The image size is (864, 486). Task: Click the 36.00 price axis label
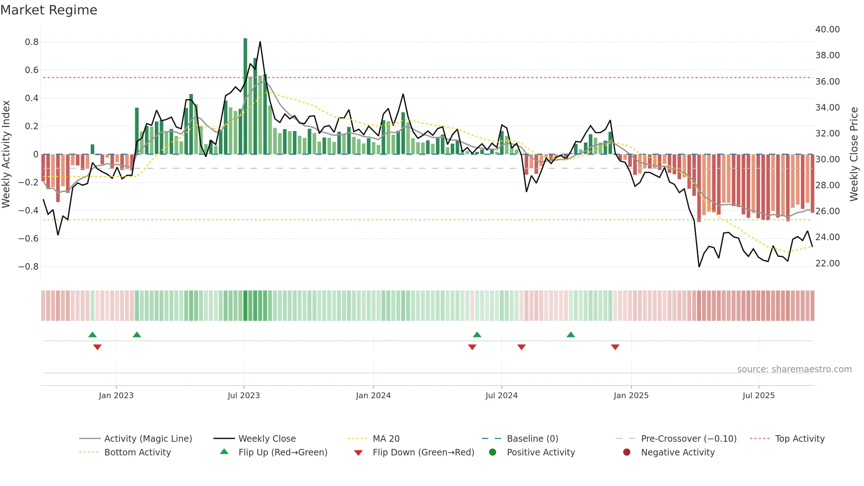pos(828,81)
